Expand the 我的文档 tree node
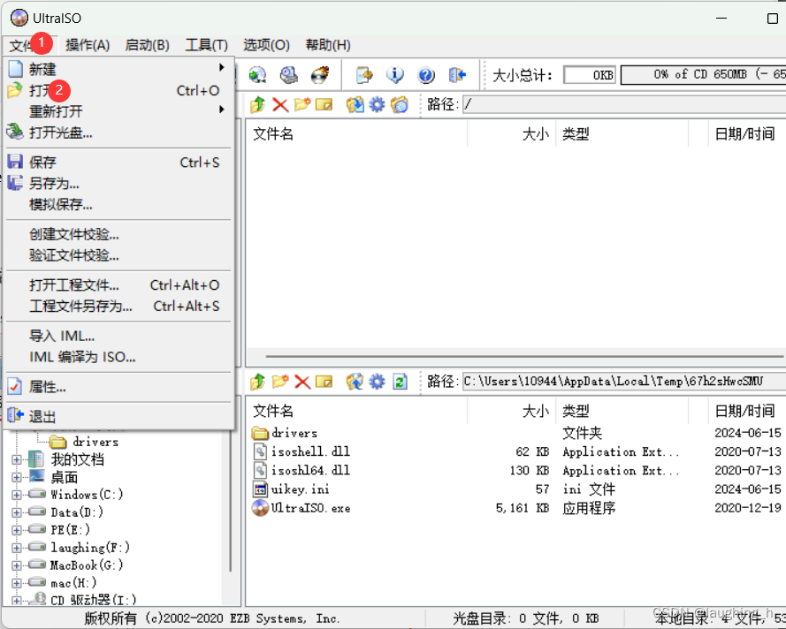The height and width of the screenshot is (629, 786). pos(17,459)
